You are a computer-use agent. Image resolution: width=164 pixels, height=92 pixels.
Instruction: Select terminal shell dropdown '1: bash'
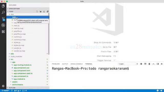[x=128, y=64]
